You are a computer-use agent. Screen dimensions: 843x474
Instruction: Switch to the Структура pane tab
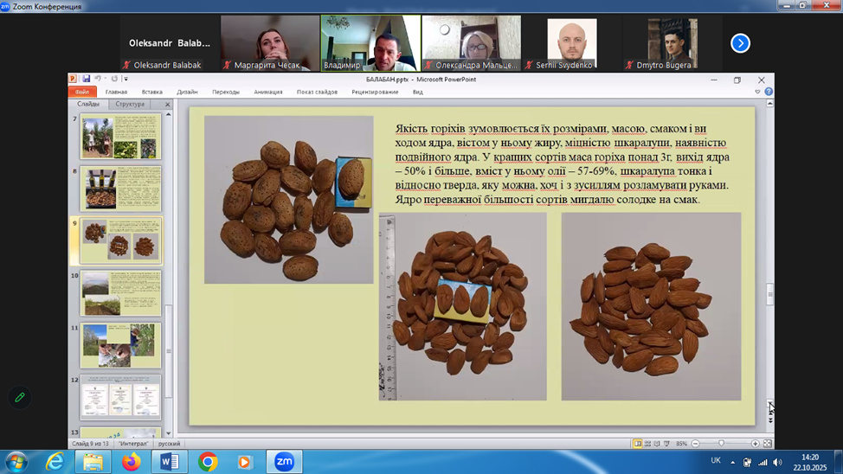tap(130, 104)
